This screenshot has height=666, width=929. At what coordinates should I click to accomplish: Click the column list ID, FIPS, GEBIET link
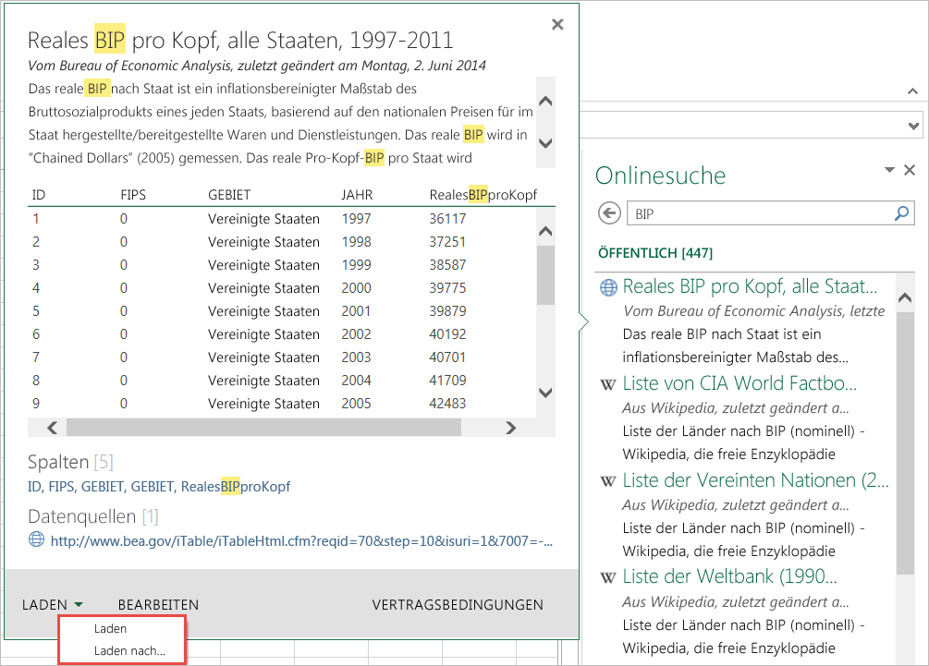pos(159,487)
